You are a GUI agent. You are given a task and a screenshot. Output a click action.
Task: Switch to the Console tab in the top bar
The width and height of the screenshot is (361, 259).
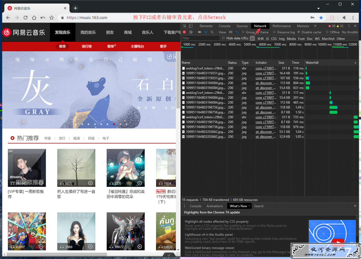coord(224,26)
